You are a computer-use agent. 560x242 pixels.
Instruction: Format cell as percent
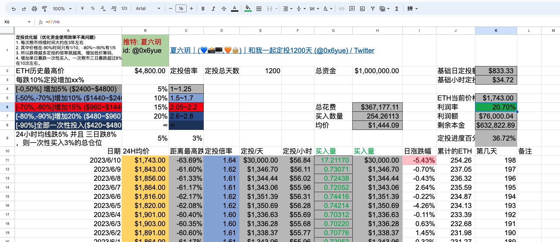tap(93, 9)
